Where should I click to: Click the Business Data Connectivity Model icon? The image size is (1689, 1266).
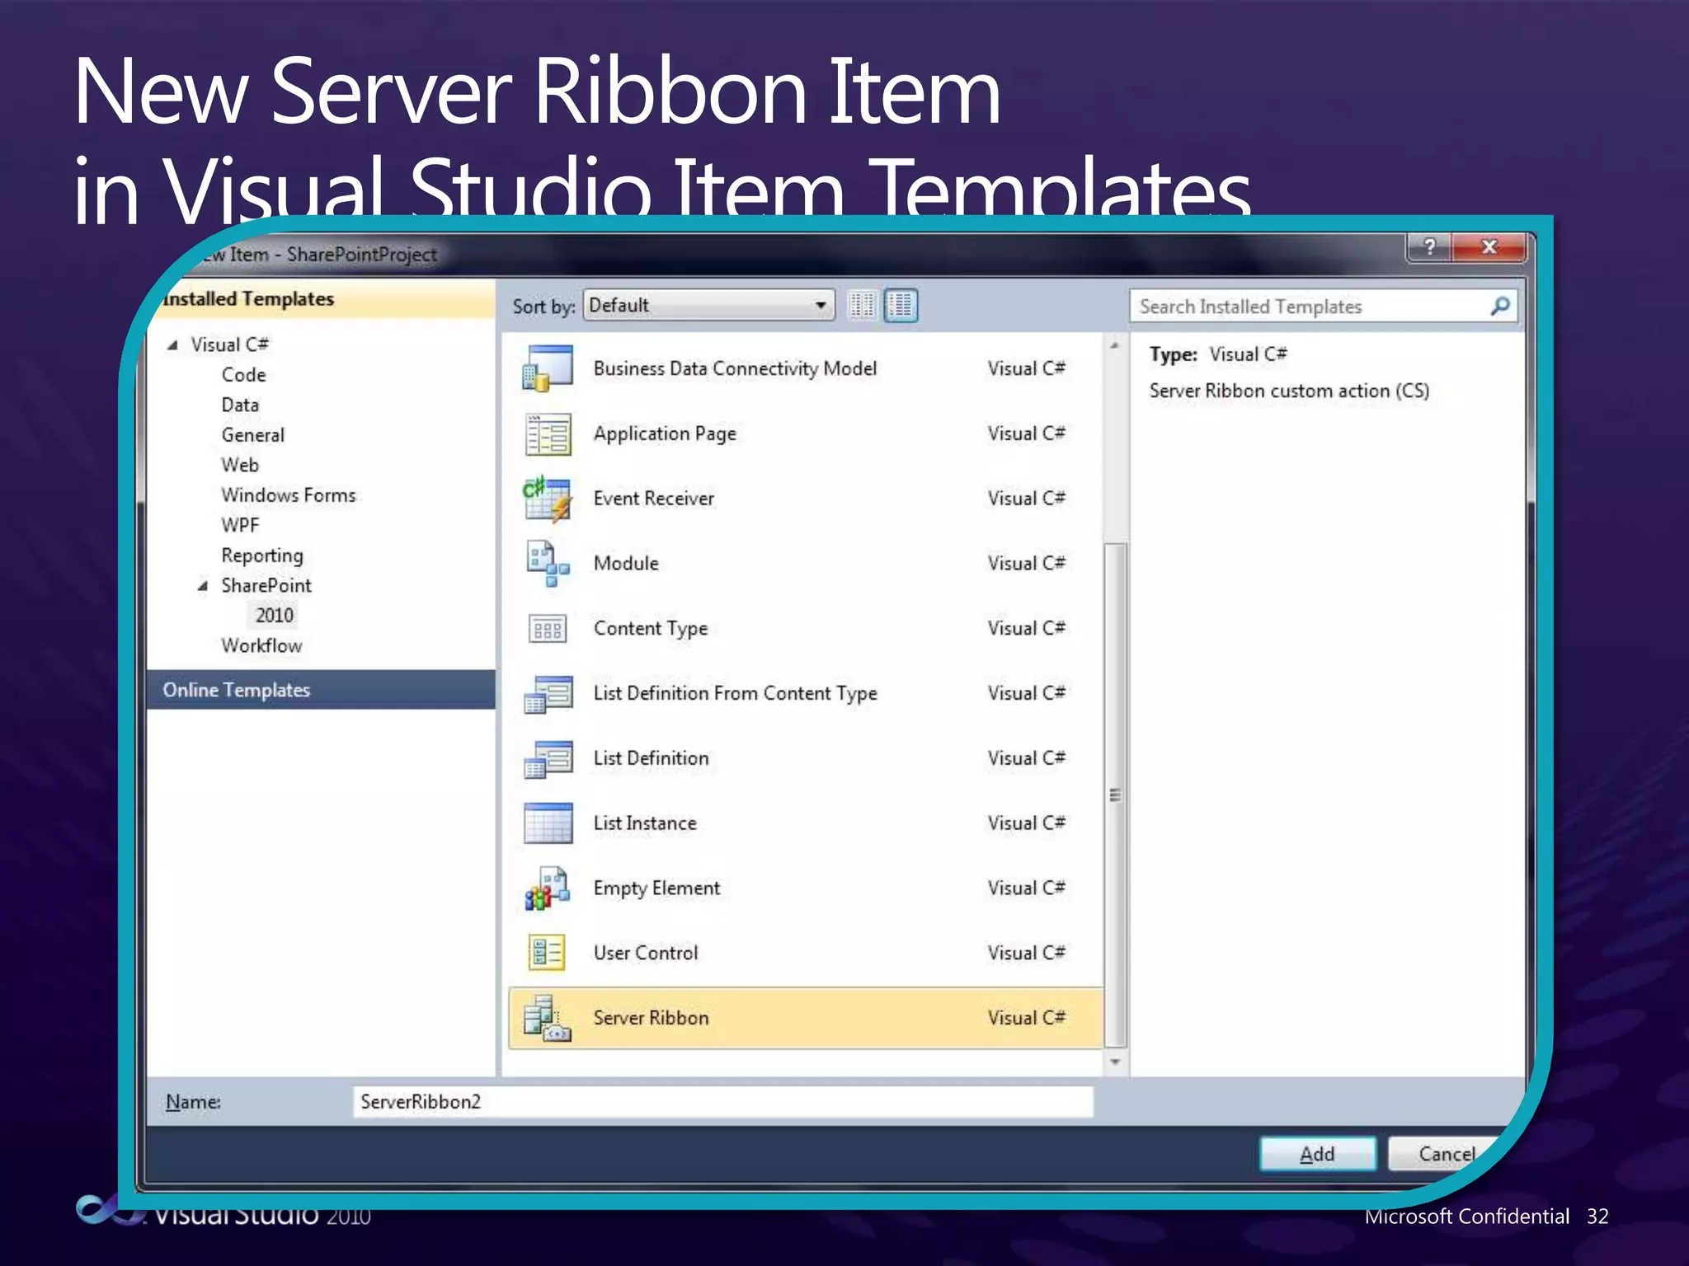click(x=548, y=368)
